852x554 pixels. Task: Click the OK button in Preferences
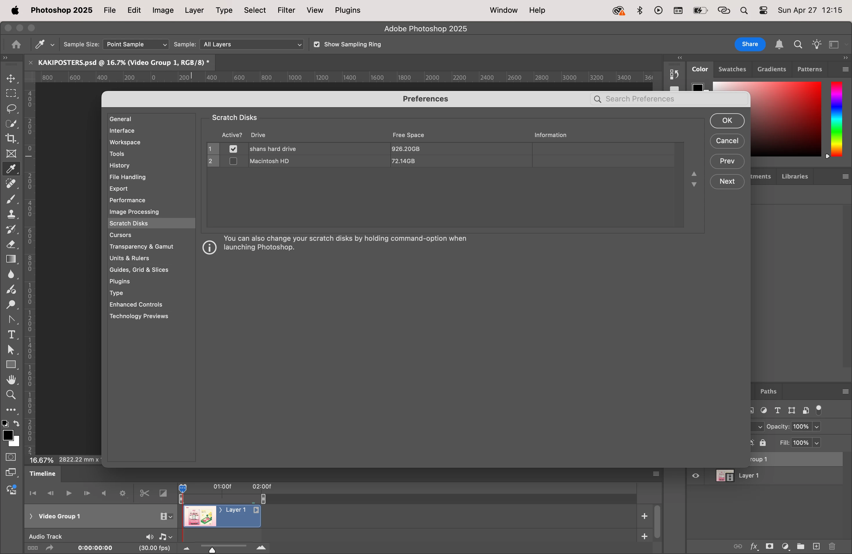pyautogui.click(x=727, y=121)
